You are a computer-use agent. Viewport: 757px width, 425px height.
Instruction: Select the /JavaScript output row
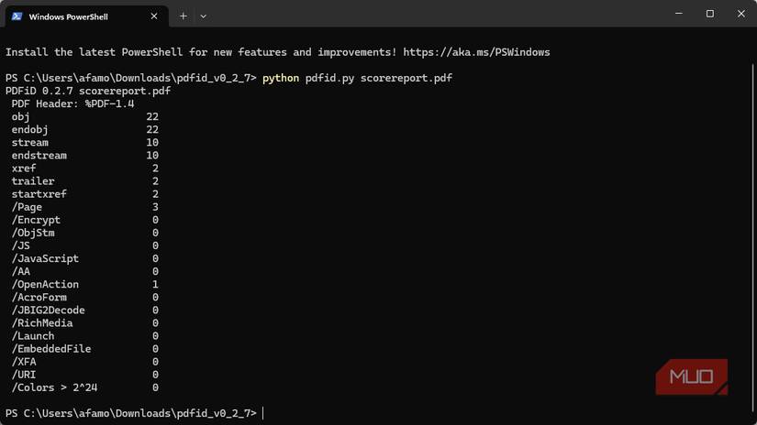point(46,258)
